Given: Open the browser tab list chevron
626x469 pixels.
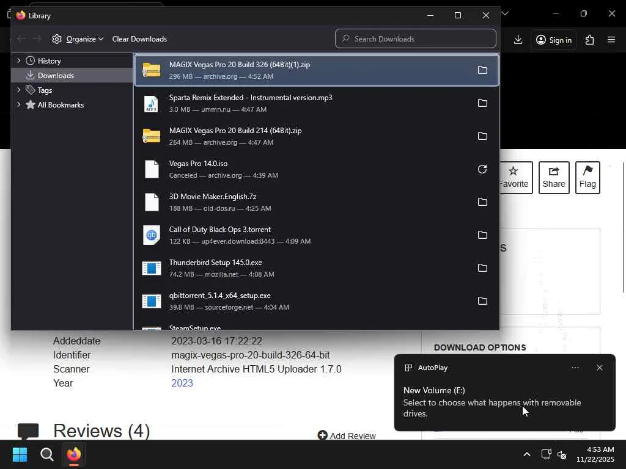Looking at the screenshot, I should click(505, 13).
